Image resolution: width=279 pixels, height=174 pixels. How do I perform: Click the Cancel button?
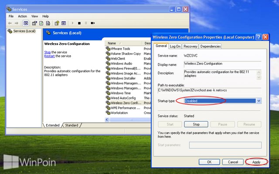[x=233, y=162]
